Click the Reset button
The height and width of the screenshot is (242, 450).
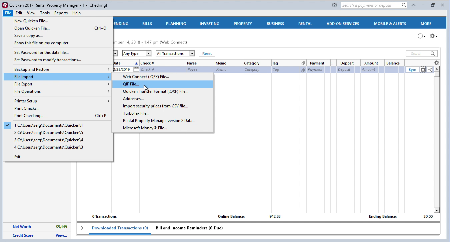pos(207,54)
